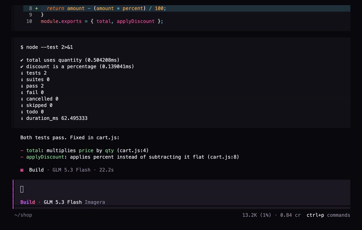Select the 'total uses quantity (0.504208ms)' test result text
Image resolution: width=362 pixels, height=230 pixels.
[x=73, y=60]
